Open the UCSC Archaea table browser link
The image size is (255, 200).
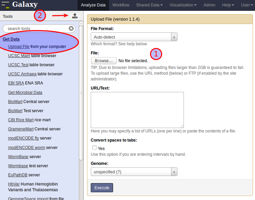(x=22, y=74)
